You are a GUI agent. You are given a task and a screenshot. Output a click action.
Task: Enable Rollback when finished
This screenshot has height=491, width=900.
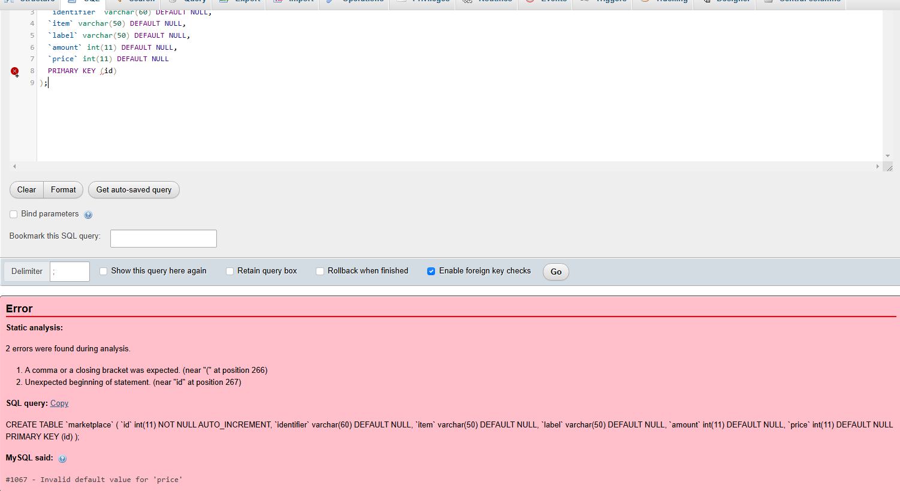click(x=320, y=271)
